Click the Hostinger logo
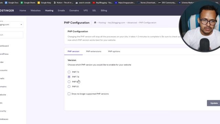220x124 pixels. [7, 11]
